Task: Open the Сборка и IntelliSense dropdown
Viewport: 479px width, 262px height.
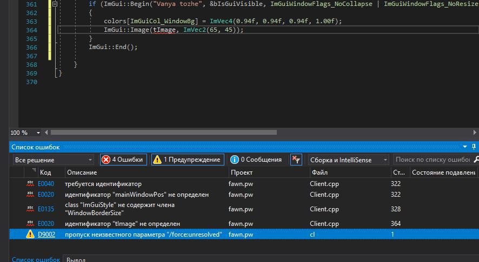Action: click(x=348, y=160)
